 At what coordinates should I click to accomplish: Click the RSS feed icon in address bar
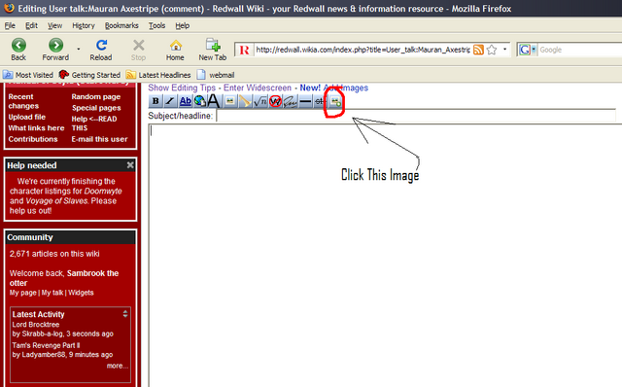pyautogui.click(x=478, y=50)
